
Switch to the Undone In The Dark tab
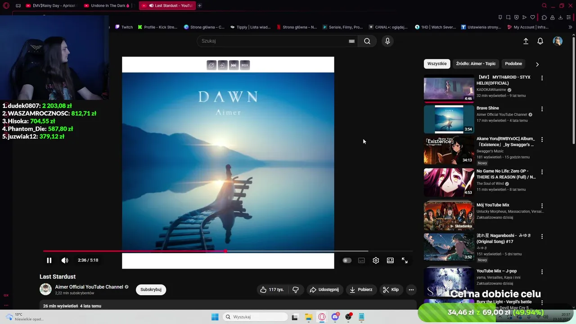pyautogui.click(x=108, y=5)
